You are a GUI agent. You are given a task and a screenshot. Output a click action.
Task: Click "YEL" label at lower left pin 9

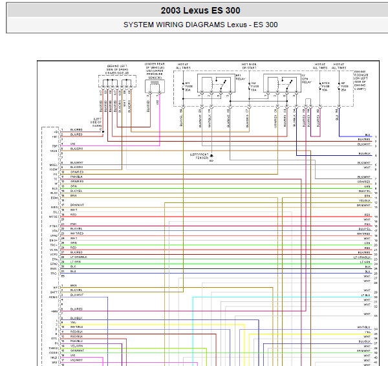pos(73,323)
